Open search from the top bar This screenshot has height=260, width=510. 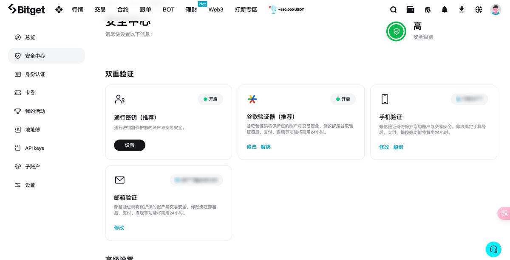point(393,9)
